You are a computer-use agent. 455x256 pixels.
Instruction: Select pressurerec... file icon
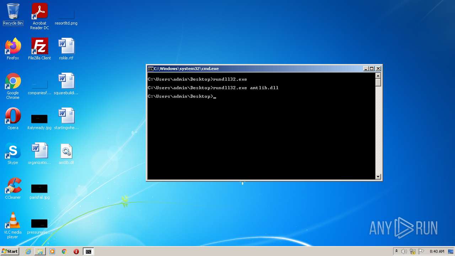(x=39, y=226)
